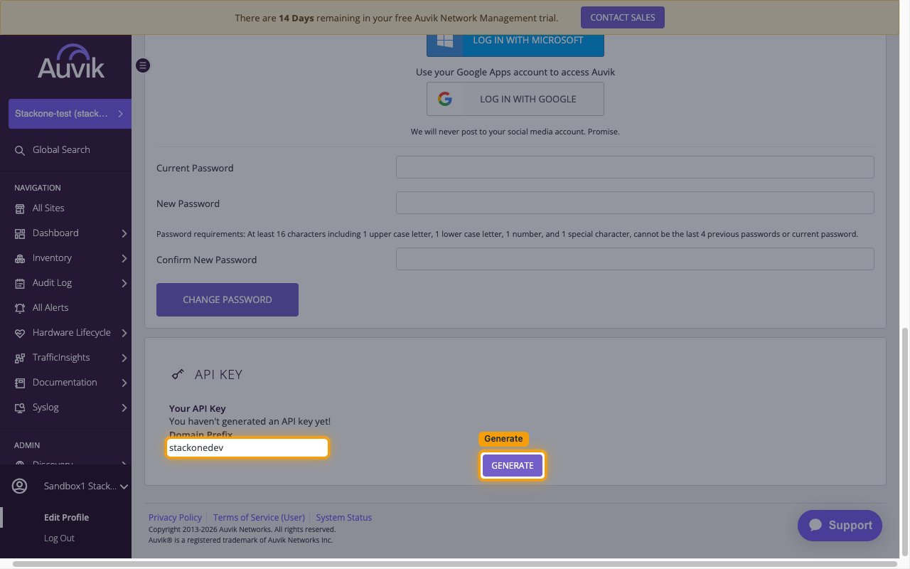Expand the Documentation submenu chevron
910x569 pixels.
(x=124, y=383)
